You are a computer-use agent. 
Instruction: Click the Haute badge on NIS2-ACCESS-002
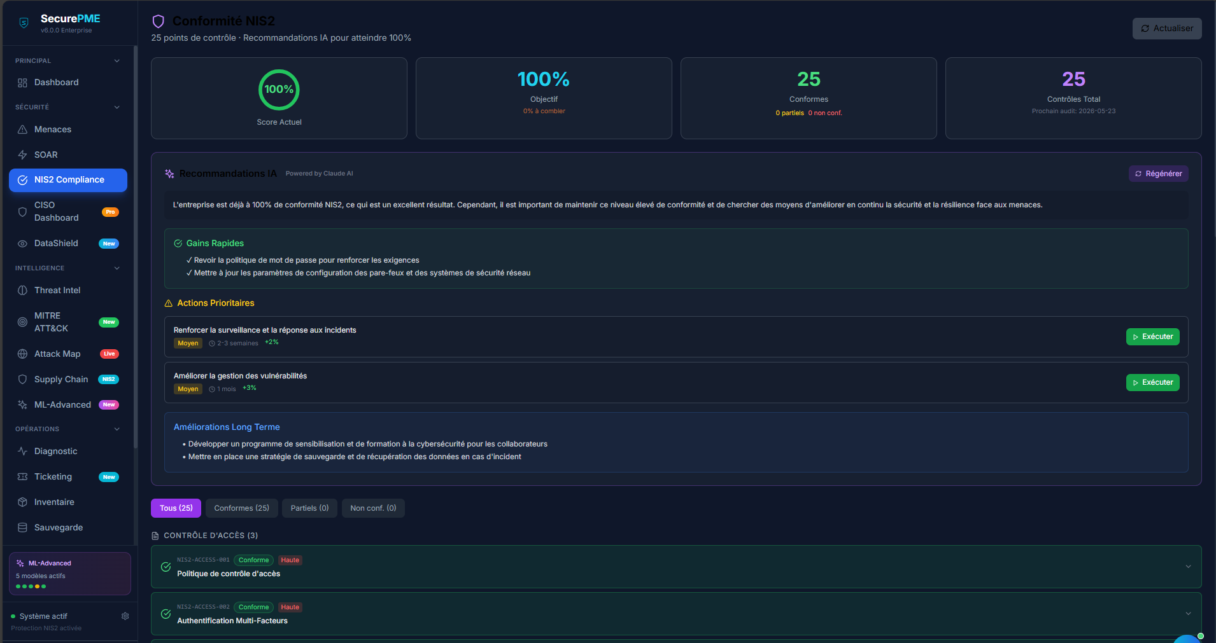tap(290, 607)
